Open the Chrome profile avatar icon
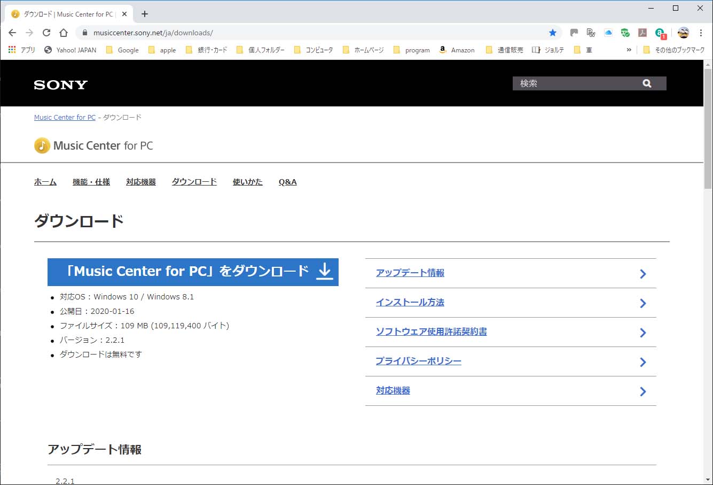The width and height of the screenshot is (713, 485). [683, 33]
